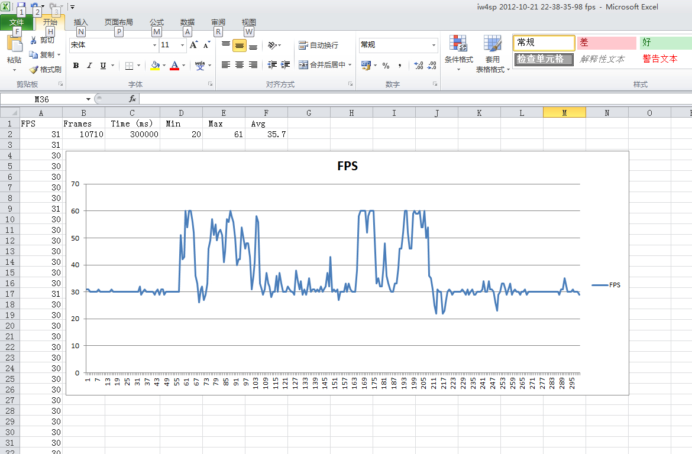Open the Alignment (对齐方式) group dialog launcher
This screenshot has height=454, width=692.
(x=350, y=84)
